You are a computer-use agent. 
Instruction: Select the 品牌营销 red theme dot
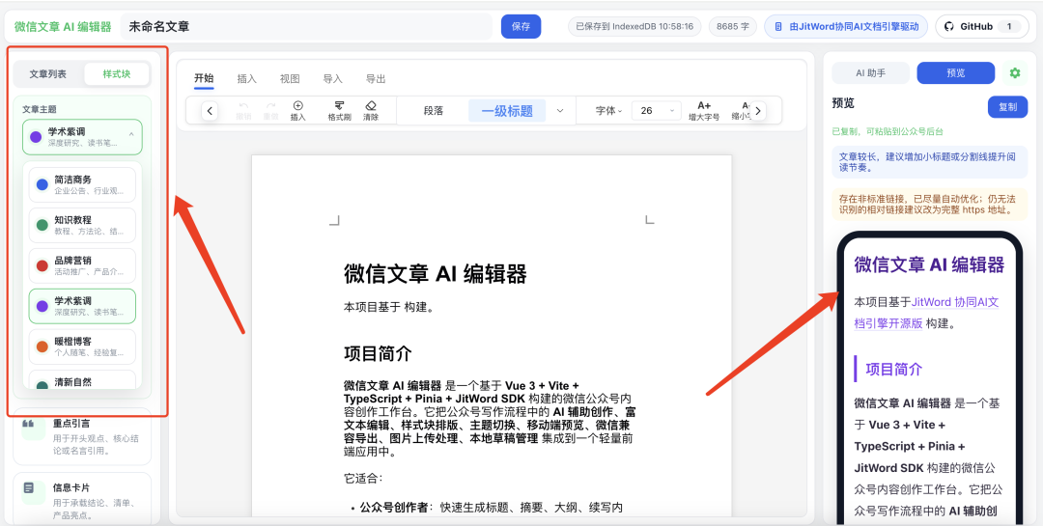tap(42, 266)
